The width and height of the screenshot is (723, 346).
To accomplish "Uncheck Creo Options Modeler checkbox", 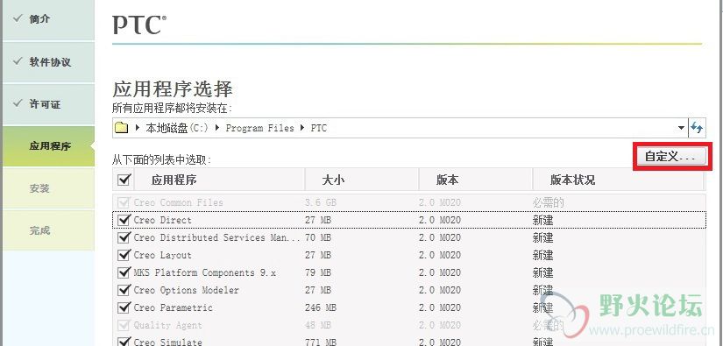I will 124,290.
